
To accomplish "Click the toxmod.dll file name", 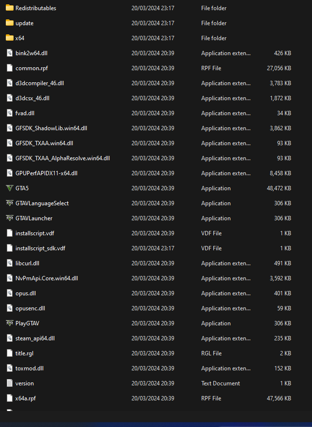I will (30, 368).
